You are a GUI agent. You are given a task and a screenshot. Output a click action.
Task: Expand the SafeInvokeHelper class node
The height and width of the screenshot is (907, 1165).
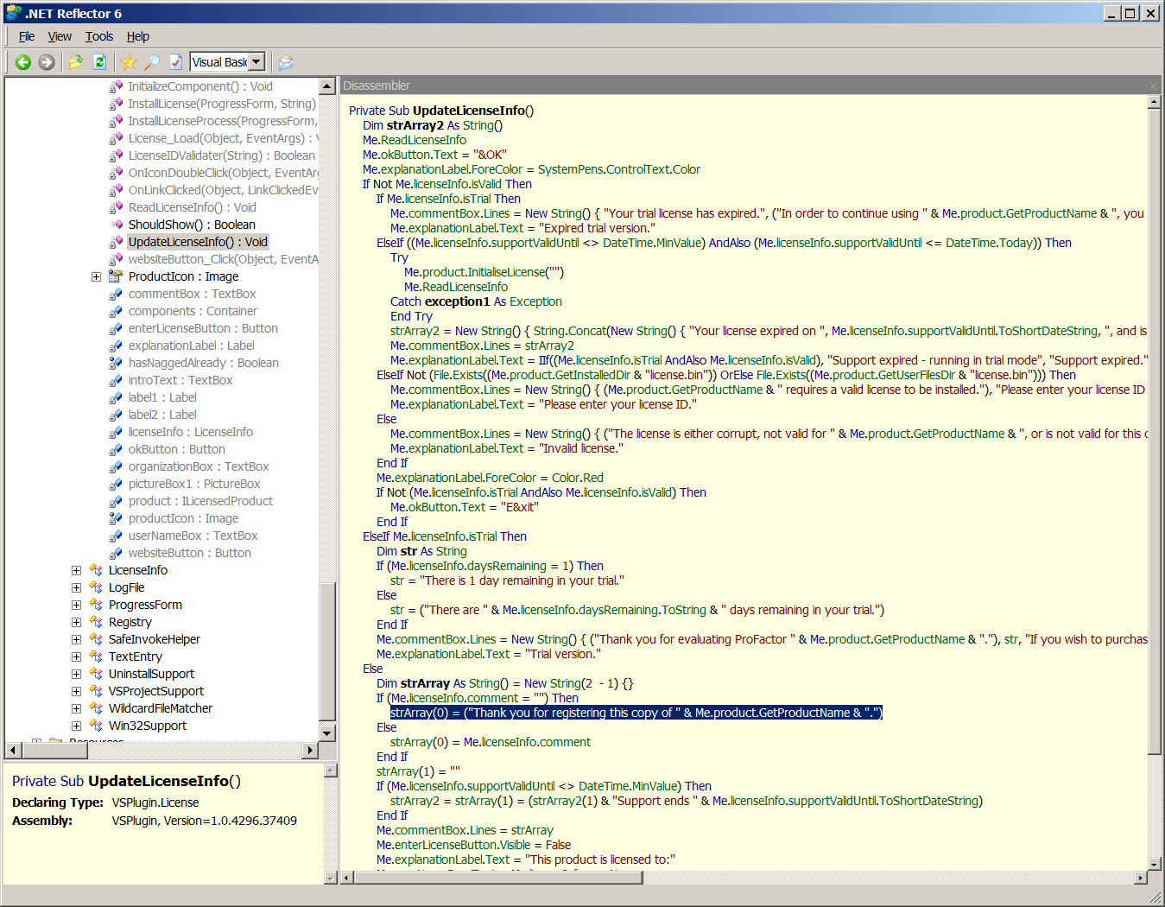click(x=76, y=639)
